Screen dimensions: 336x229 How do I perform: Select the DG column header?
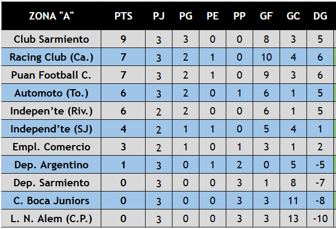320,16
